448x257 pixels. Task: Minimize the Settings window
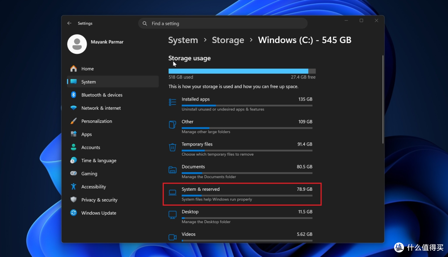coord(346,21)
